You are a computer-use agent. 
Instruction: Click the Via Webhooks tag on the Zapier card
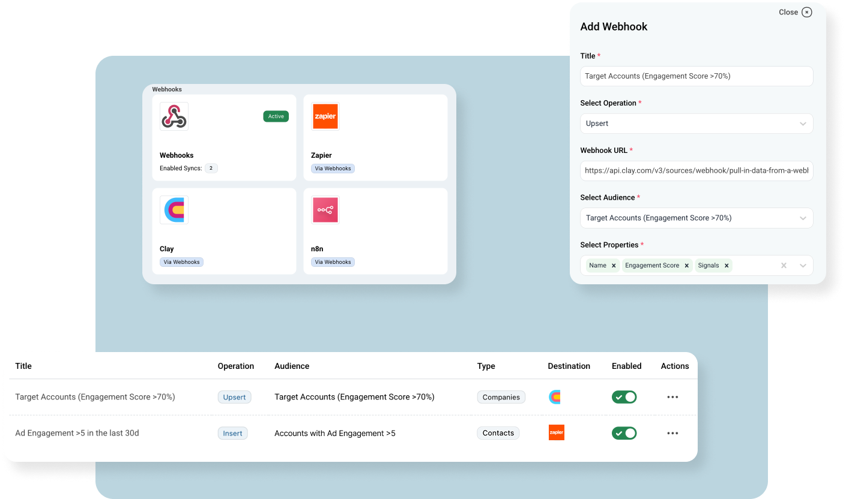point(333,169)
